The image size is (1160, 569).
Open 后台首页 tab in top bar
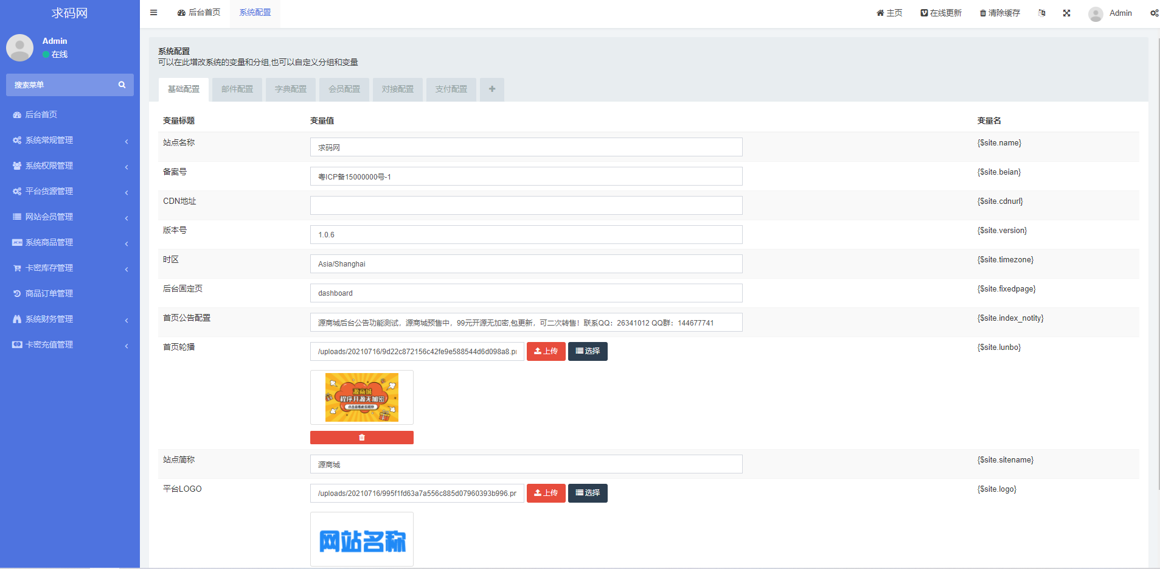[x=199, y=13]
